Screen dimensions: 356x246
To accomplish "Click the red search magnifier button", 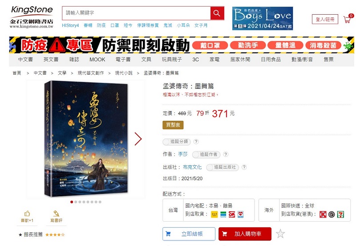I will pyautogui.click(x=217, y=13).
